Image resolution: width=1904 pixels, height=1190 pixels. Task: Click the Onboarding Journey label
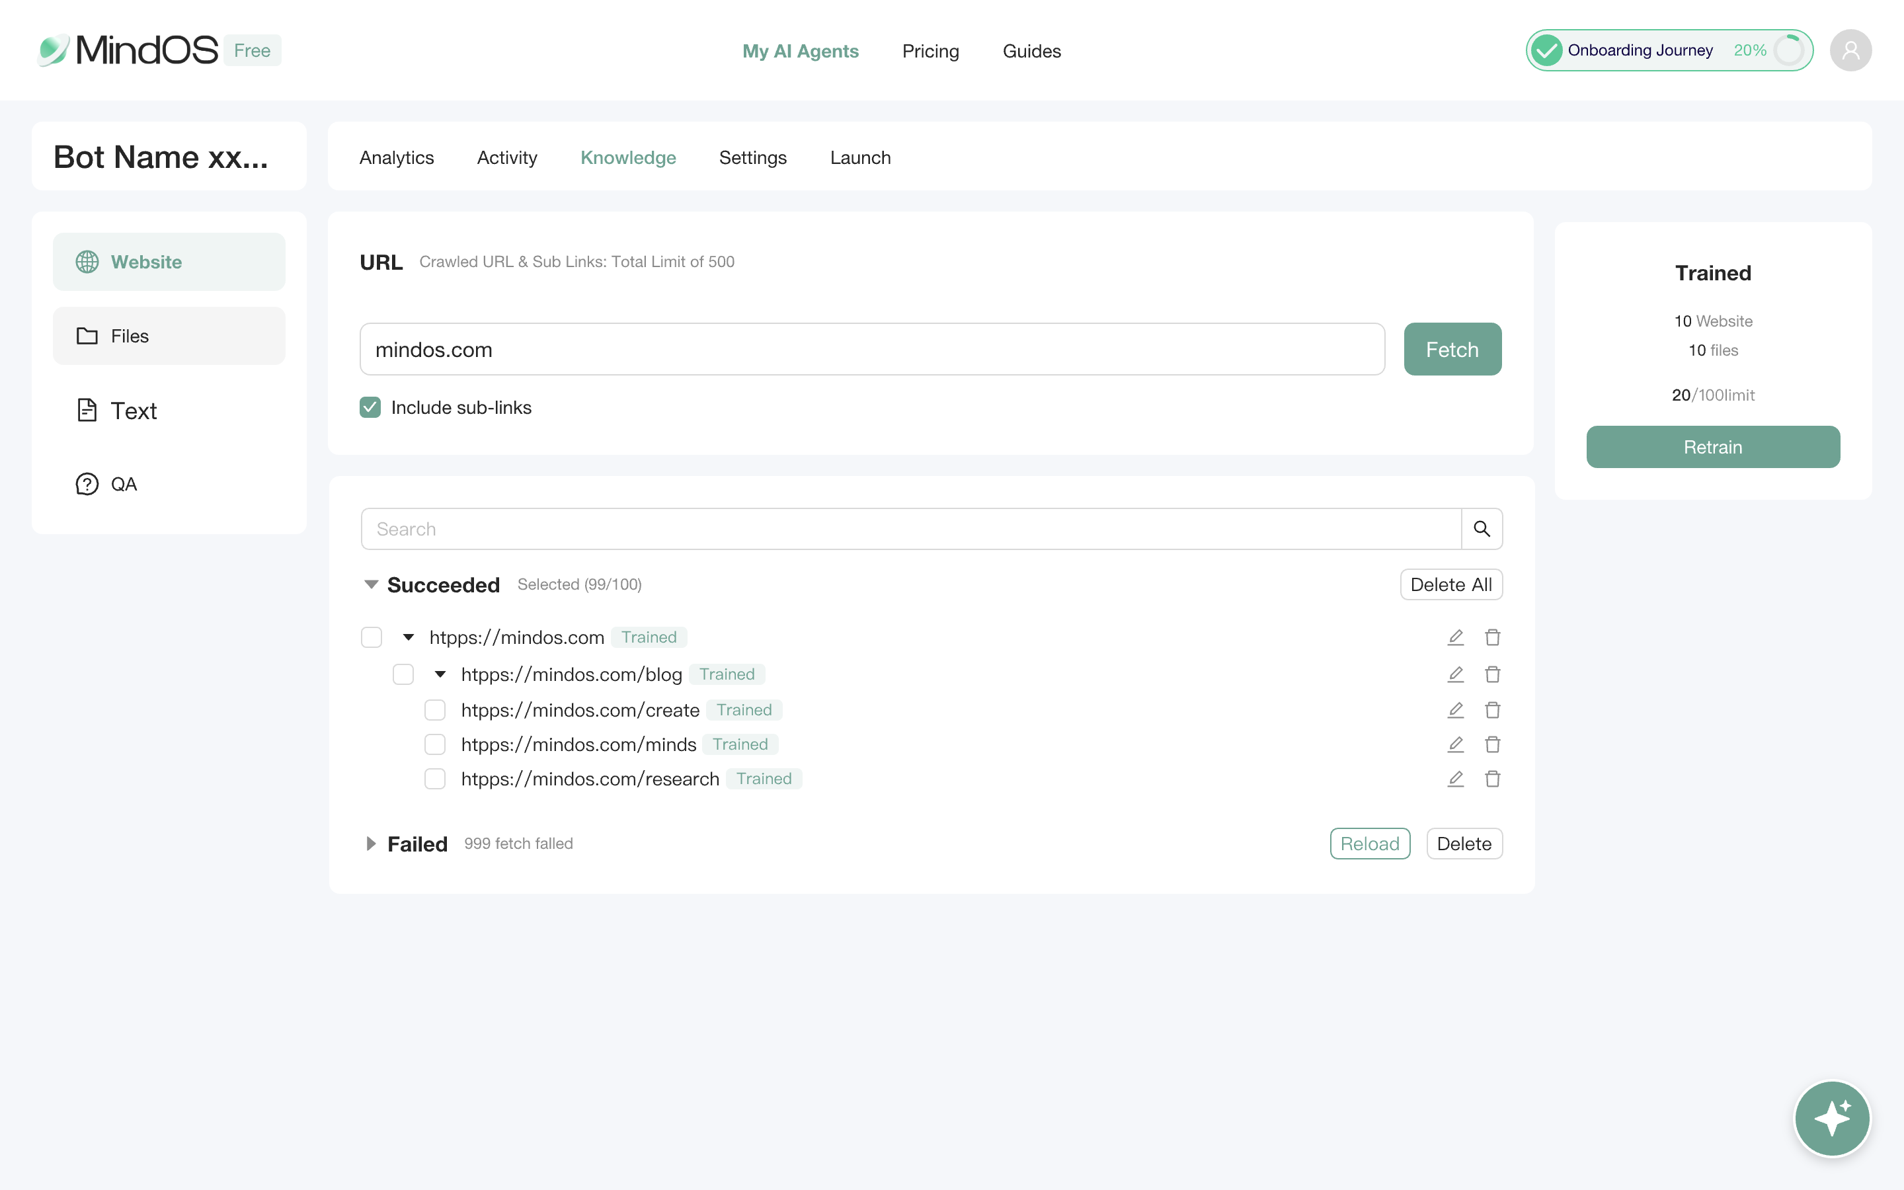pos(1640,50)
